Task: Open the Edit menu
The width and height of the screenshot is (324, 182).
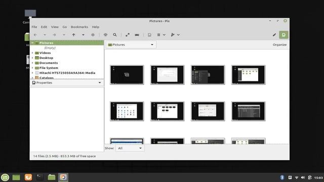Action: (x=44, y=27)
